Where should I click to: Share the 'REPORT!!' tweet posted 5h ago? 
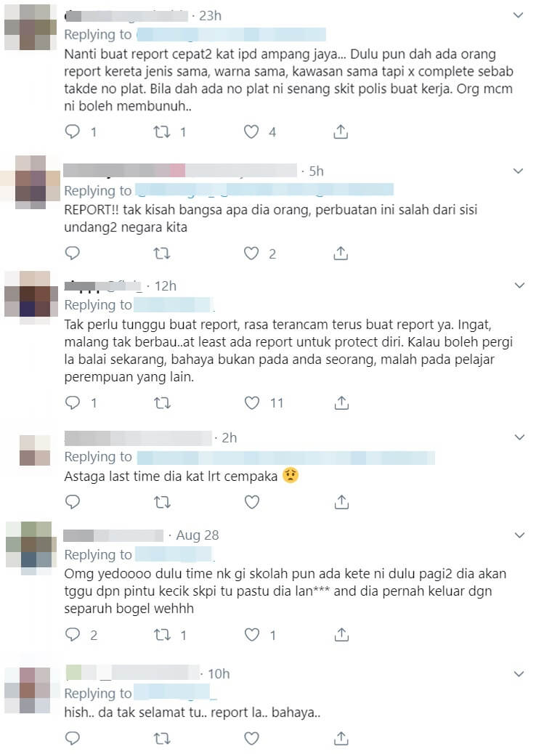341,253
